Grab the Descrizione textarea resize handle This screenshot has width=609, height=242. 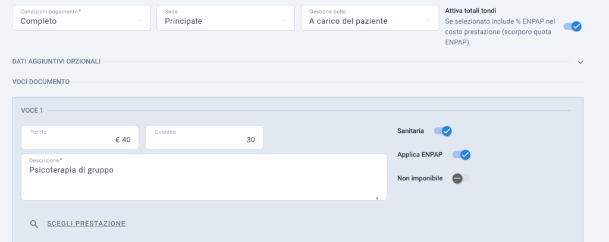[x=376, y=198]
